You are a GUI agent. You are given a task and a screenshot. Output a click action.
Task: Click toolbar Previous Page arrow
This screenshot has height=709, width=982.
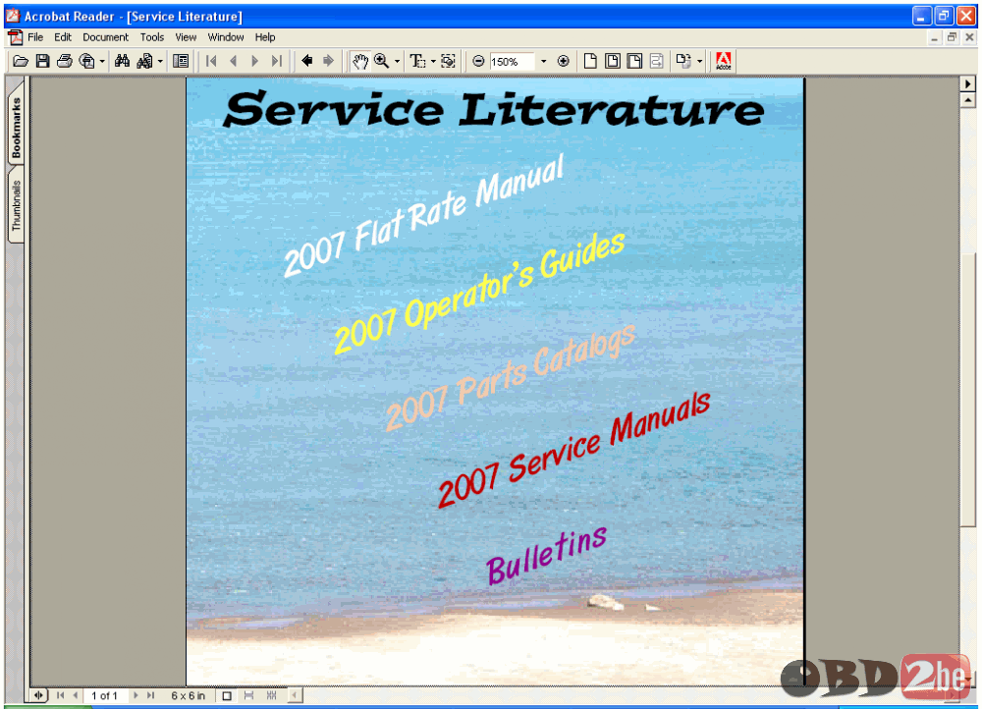[x=234, y=61]
